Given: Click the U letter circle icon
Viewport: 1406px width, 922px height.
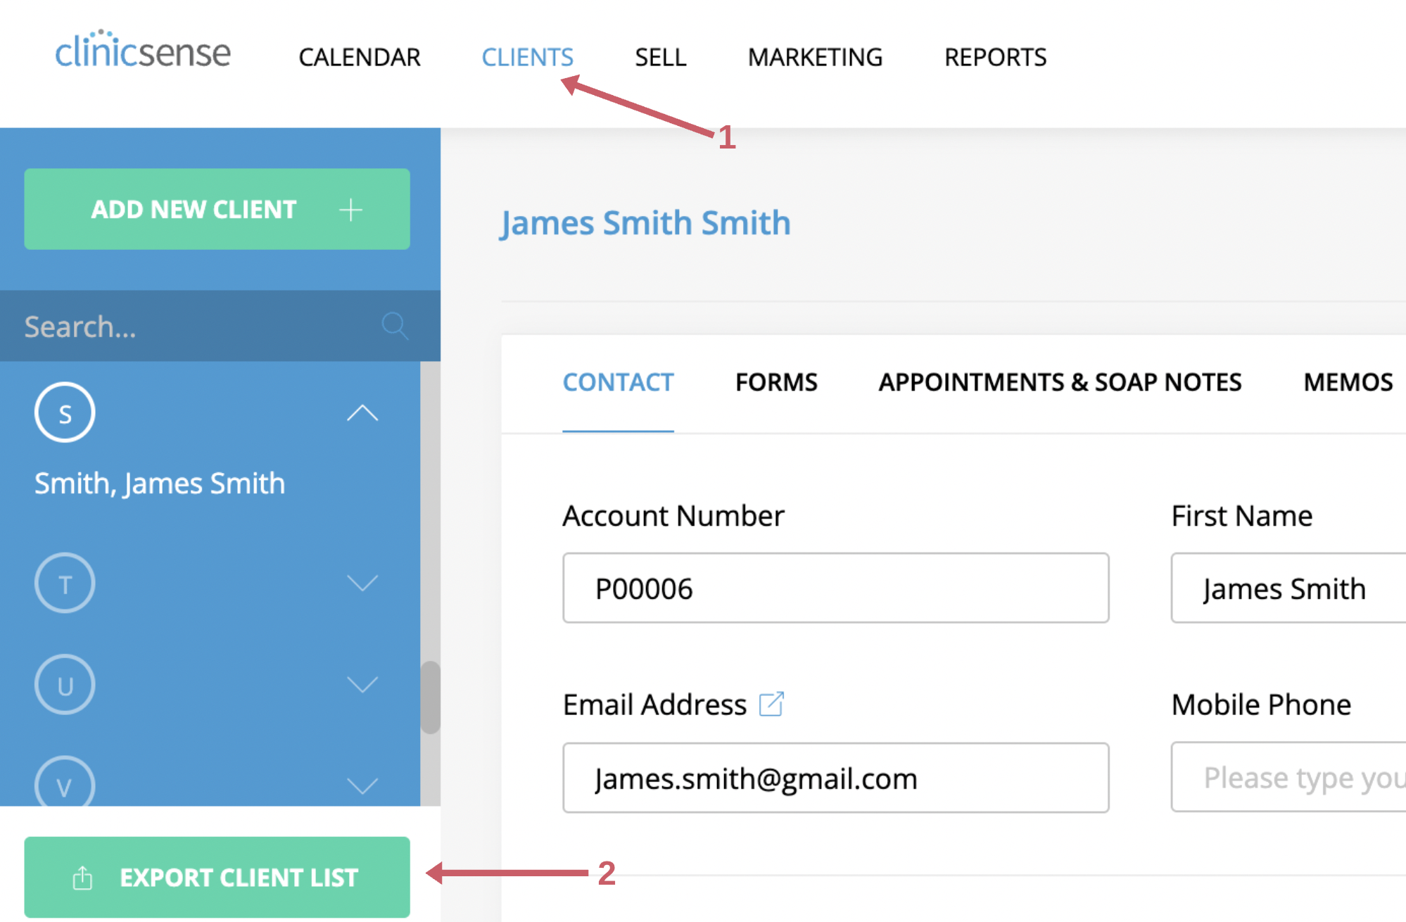Looking at the screenshot, I should point(65,685).
